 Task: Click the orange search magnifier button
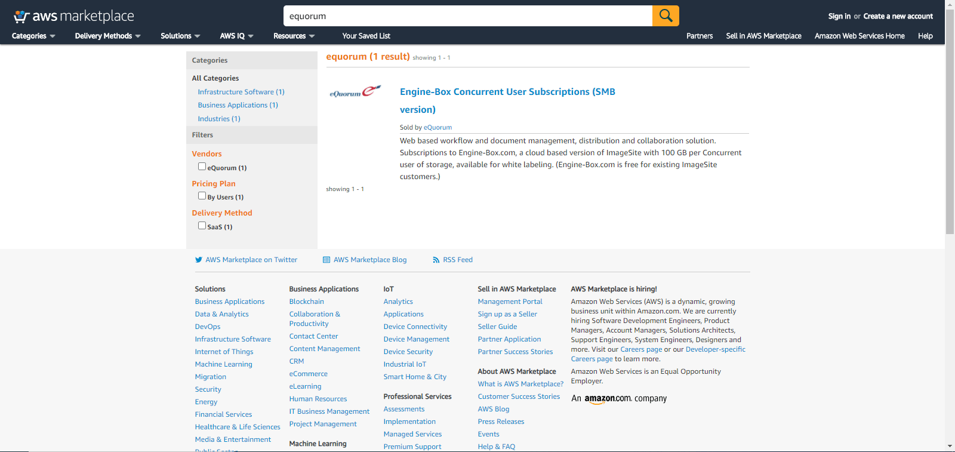pyautogui.click(x=666, y=16)
